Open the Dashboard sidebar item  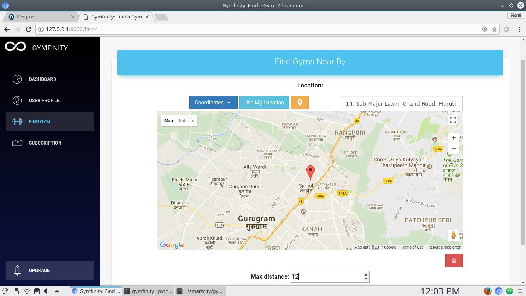pos(50,79)
